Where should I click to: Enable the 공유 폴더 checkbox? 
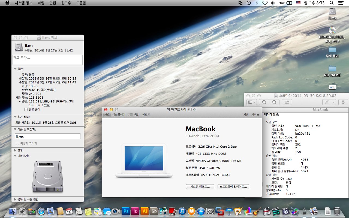click(26, 110)
